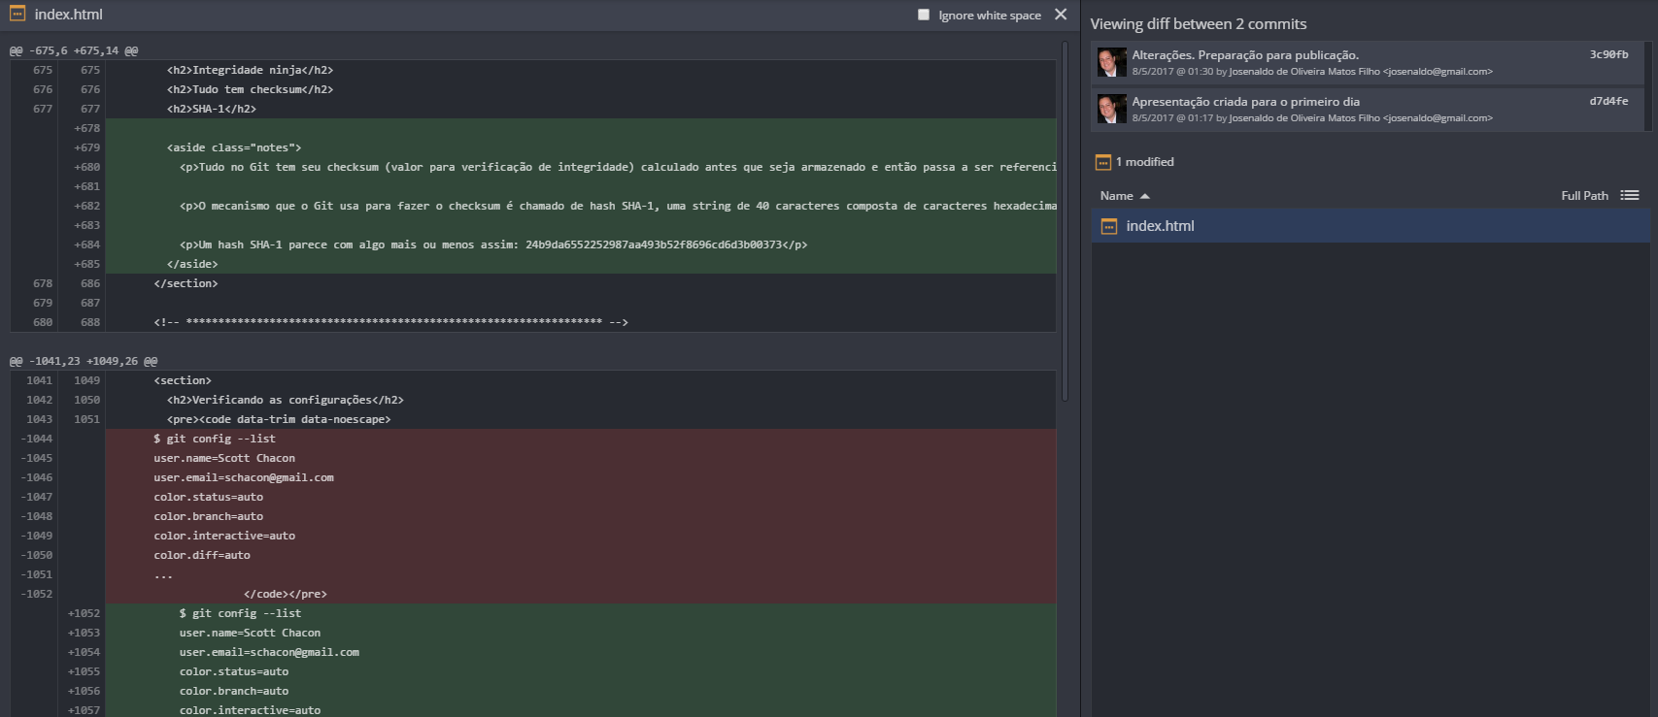This screenshot has height=717, width=1658.
Task: Click the modified-files icon beside '1 modified'
Action: [1102, 162]
